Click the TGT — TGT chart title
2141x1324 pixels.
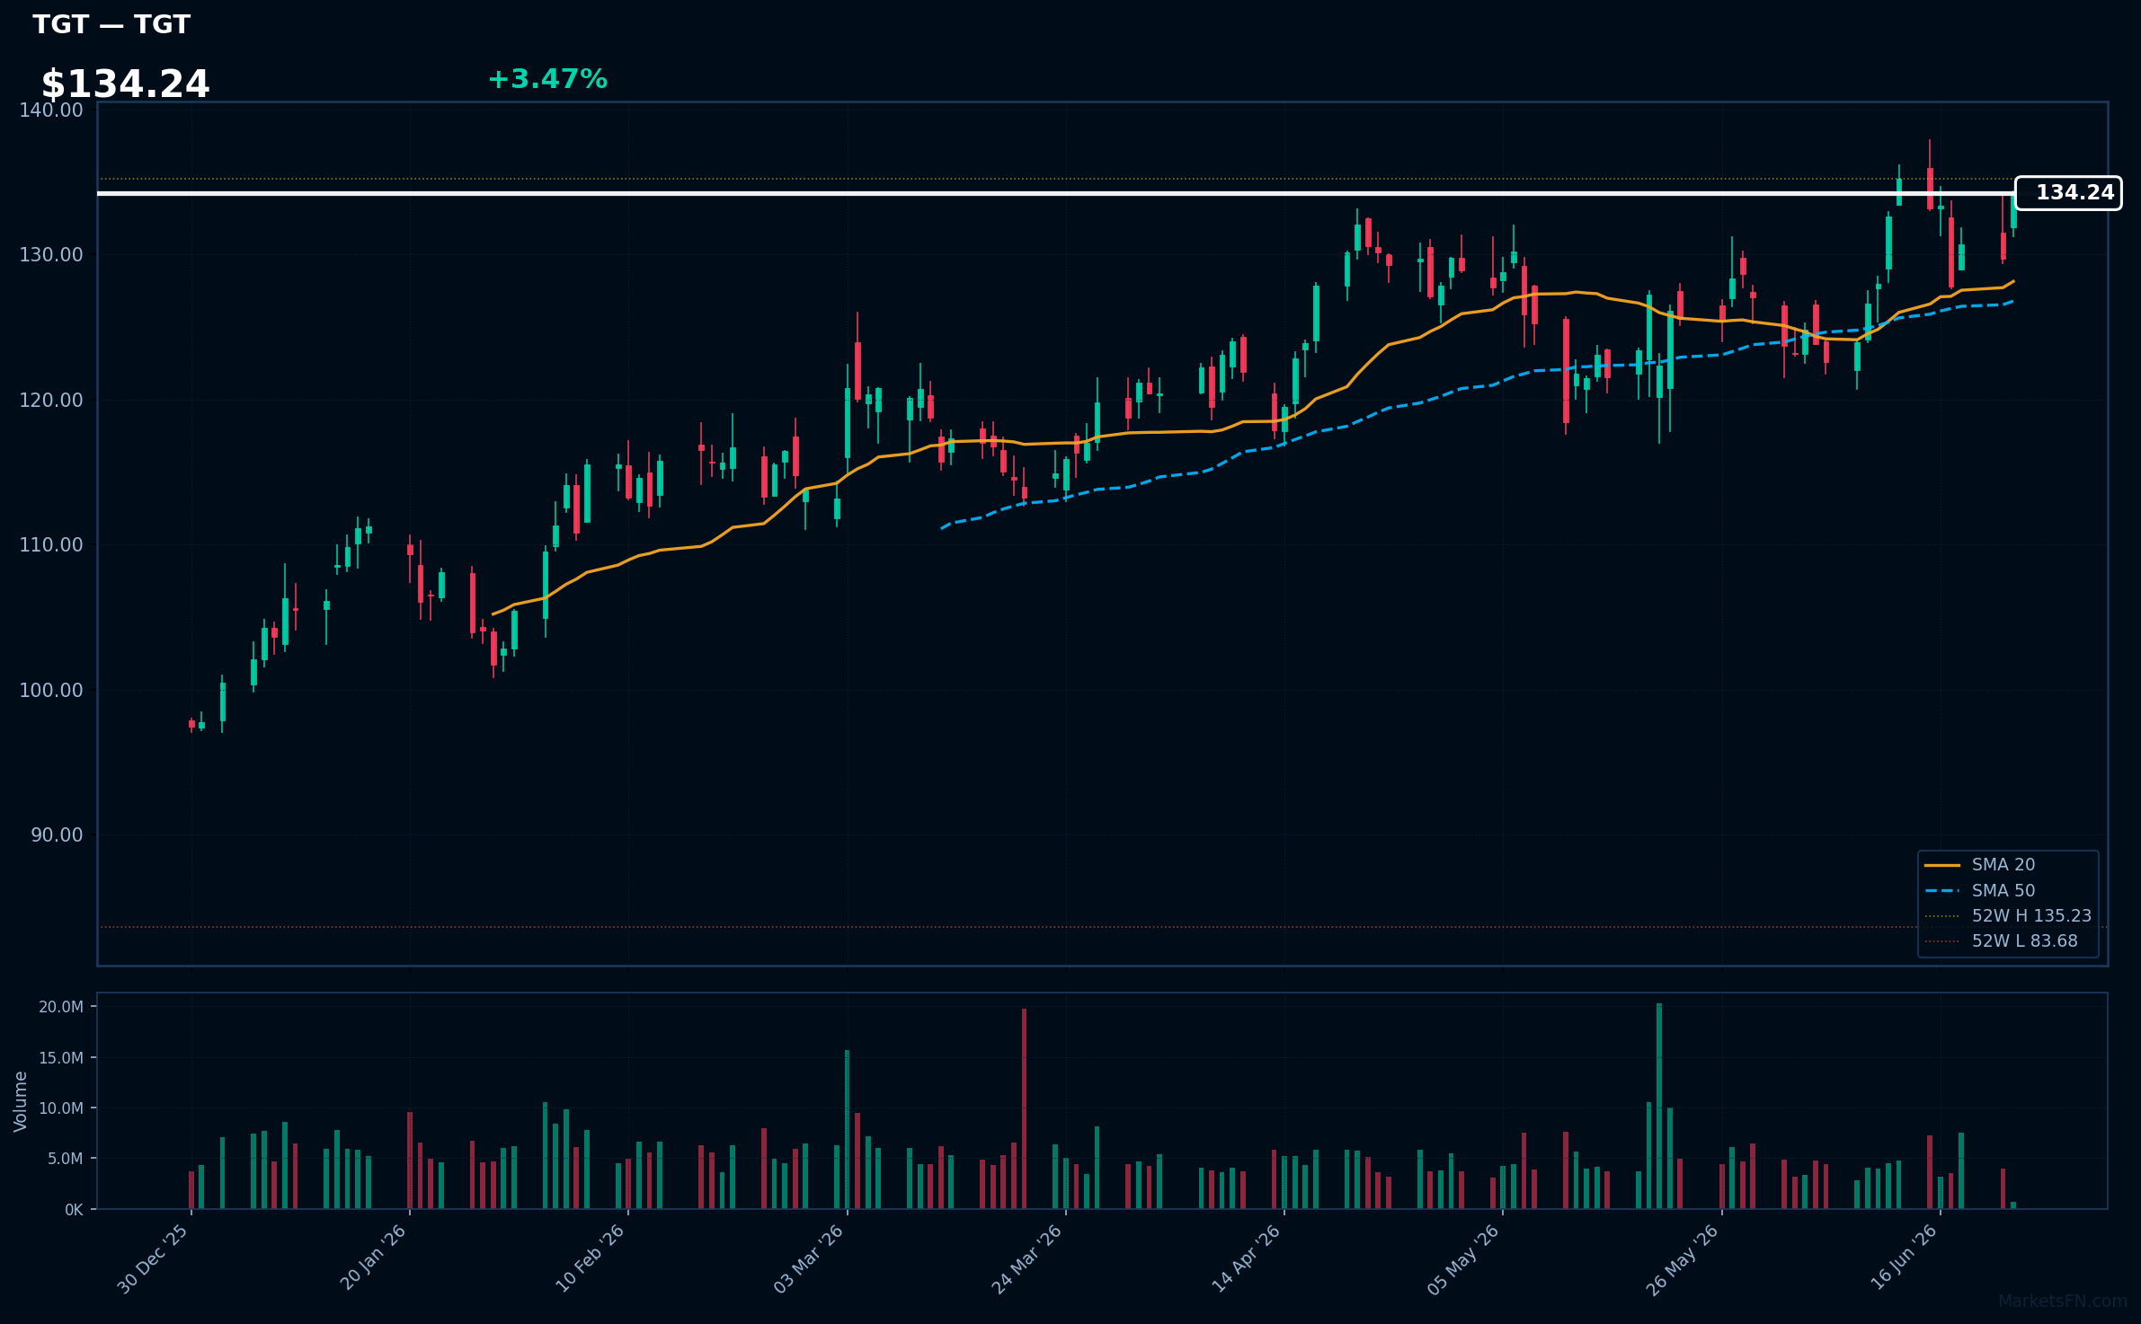111,24
